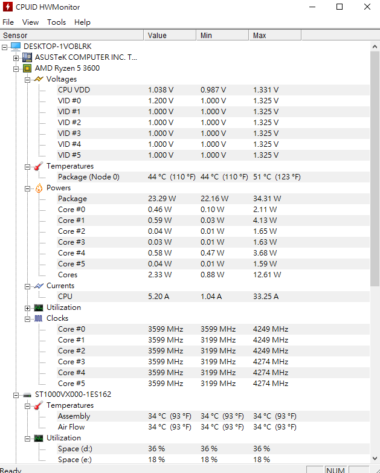Select the CPU current row
The height and width of the screenshot is (473, 380).
click(x=213, y=297)
